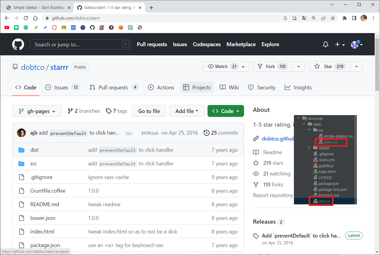Screen dimensions: 380x255
Task: Open the Gruntfile.coffee file
Action: [x=48, y=191]
